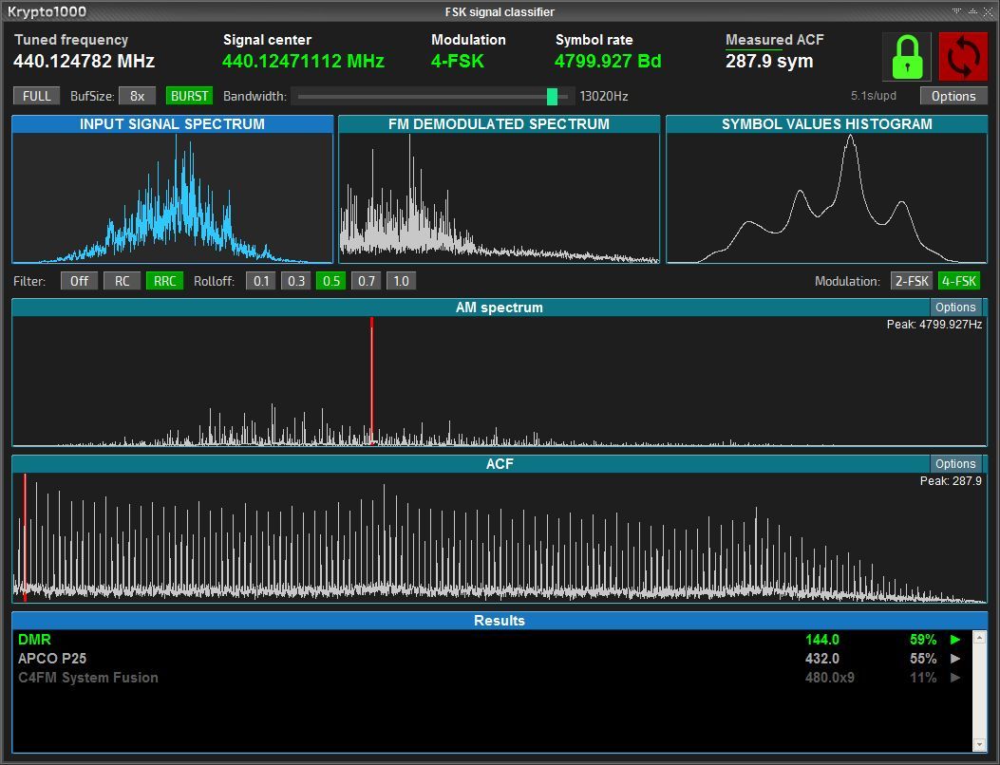Click window controls in title bar corner

tap(972, 11)
